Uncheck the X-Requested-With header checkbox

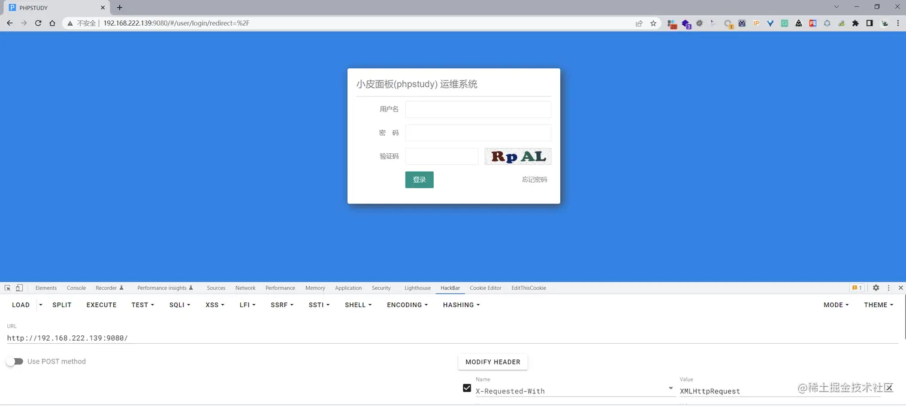coord(467,388)
